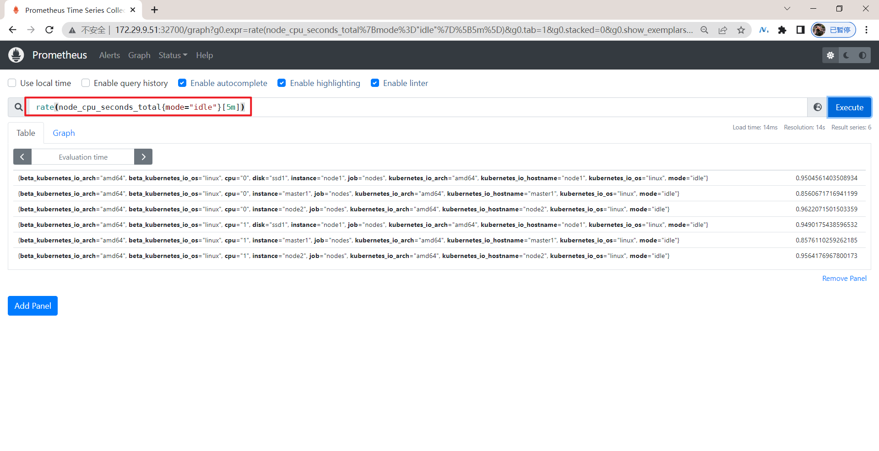Click the Execute button
Image resolution: width=879 pixels, height=451 pixels.
click(849, 107)
